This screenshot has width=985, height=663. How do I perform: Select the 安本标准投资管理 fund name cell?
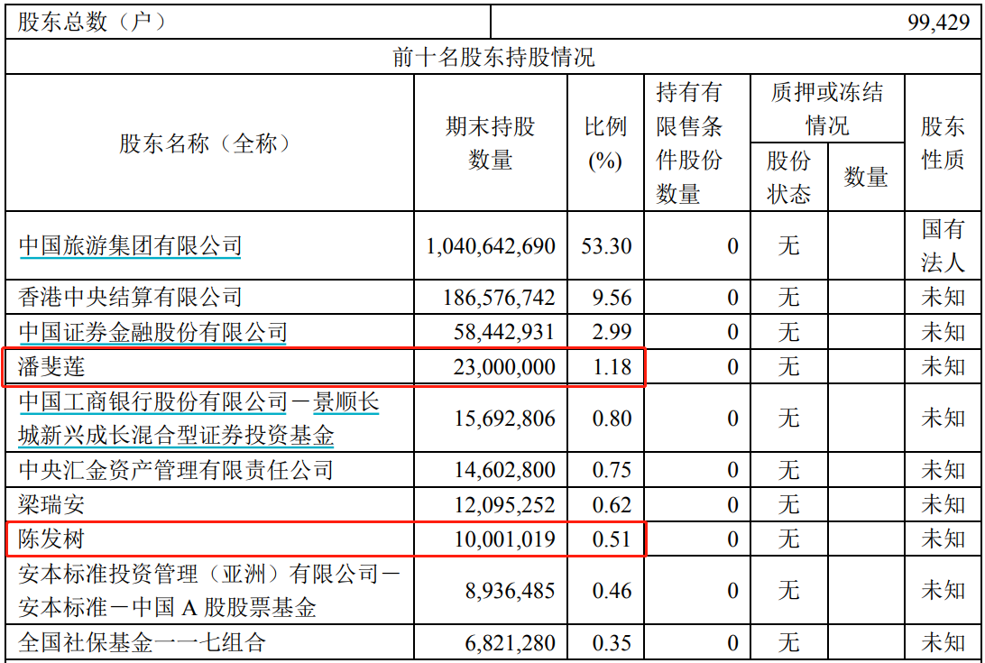pyautogui.click(x=209, y=591)
